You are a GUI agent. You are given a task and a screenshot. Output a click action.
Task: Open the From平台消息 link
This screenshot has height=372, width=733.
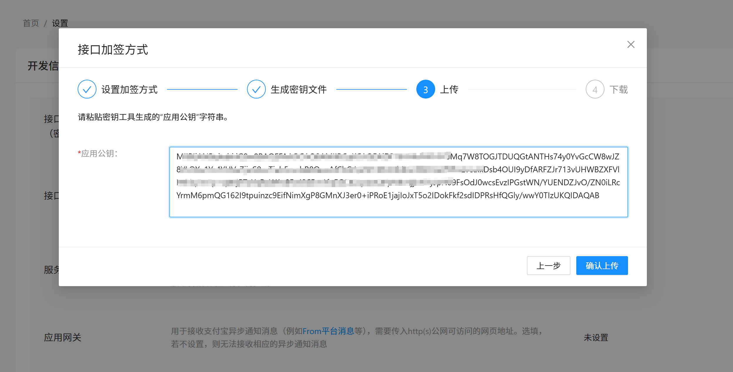328,331
